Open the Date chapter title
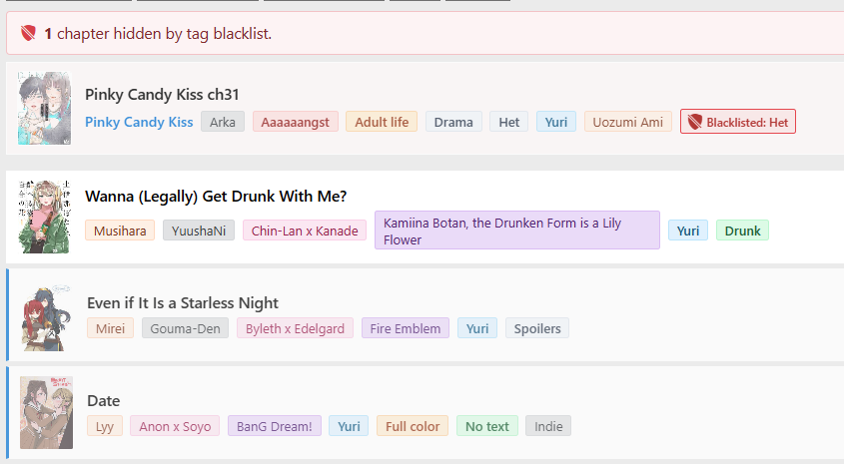This screenshot has height=464, width=844. (x=103, y=401)
